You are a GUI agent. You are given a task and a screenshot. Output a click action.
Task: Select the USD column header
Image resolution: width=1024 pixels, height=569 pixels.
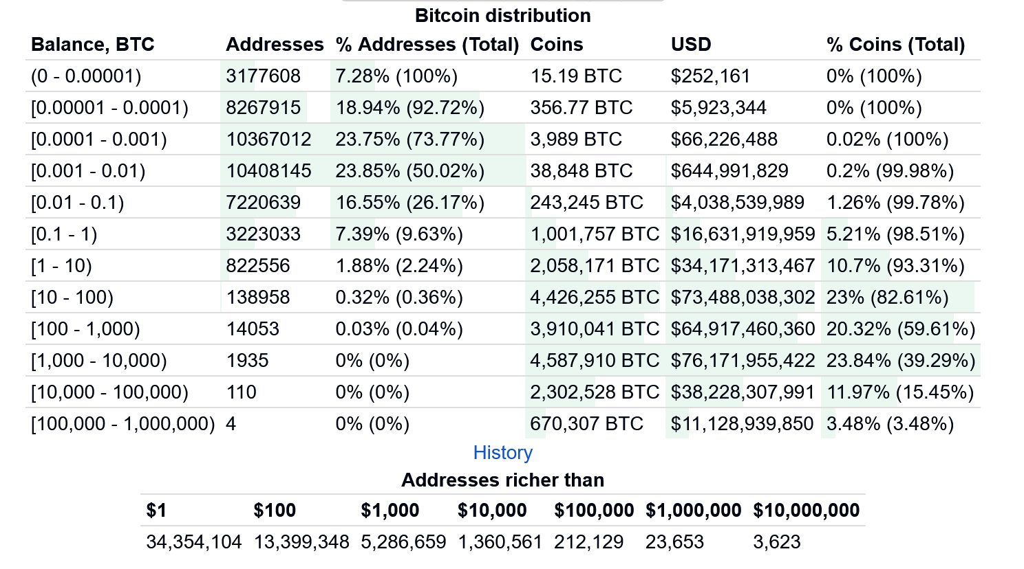click(691, 45)
